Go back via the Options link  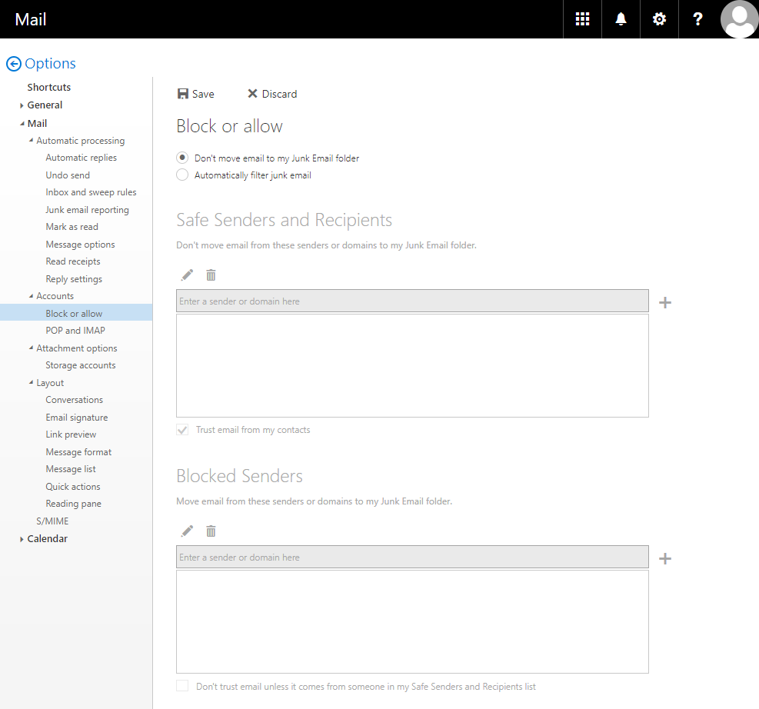point(41,63)
